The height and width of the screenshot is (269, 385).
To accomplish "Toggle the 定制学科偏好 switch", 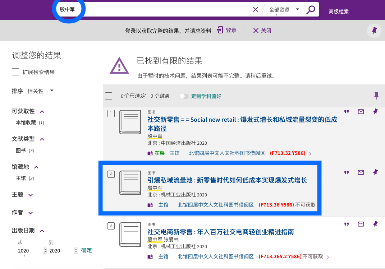I will 184,96.
